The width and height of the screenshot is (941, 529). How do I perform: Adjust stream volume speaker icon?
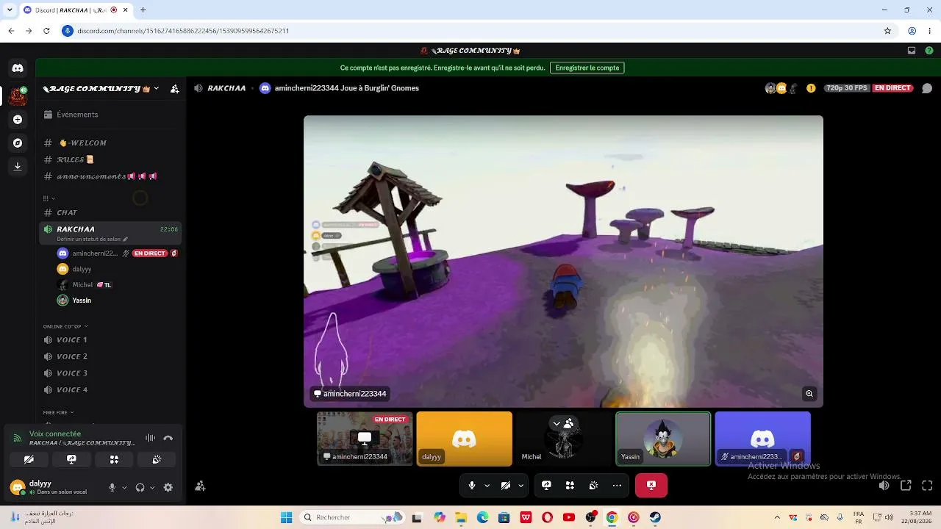884,486
